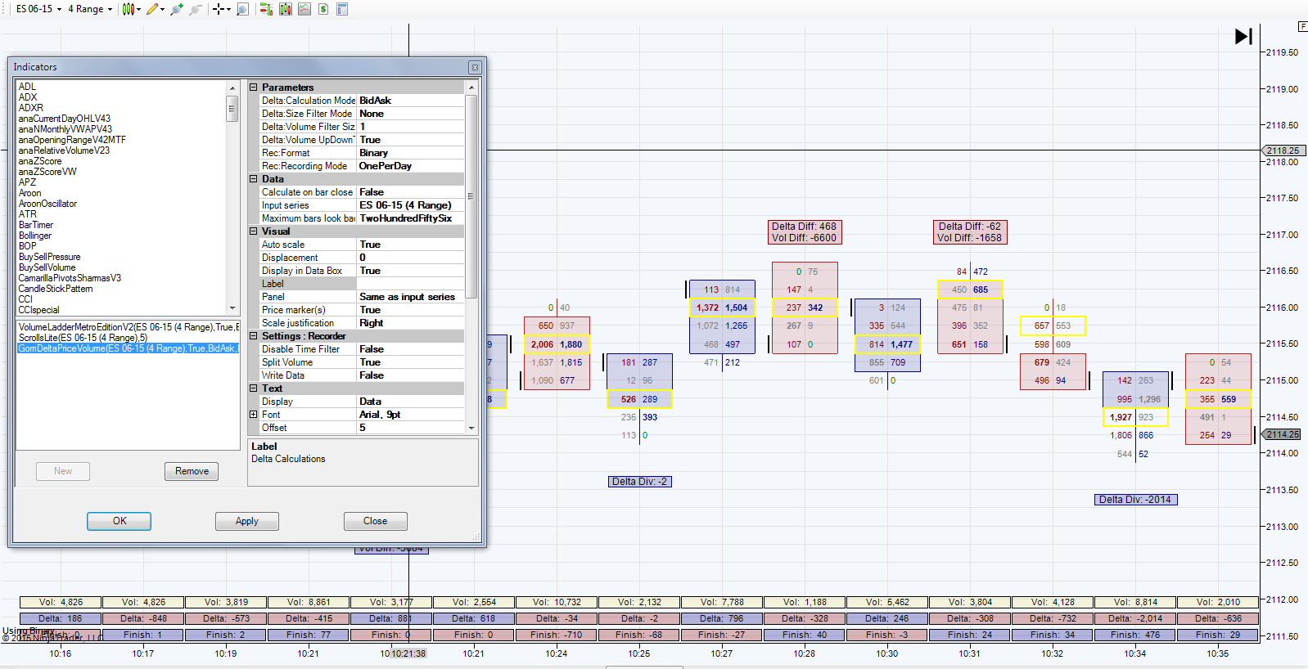Open the crosshair cursor dropdown arrow

tap(228, 10)
